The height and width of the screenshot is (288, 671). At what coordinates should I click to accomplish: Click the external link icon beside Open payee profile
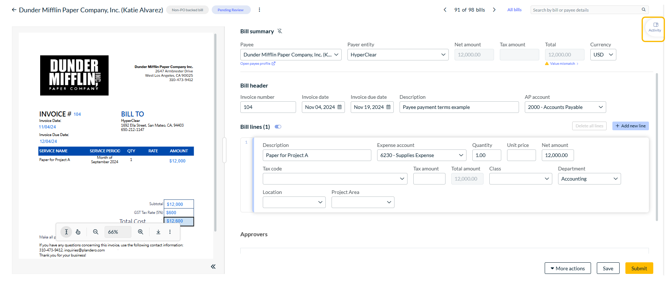tap(274, 63)
